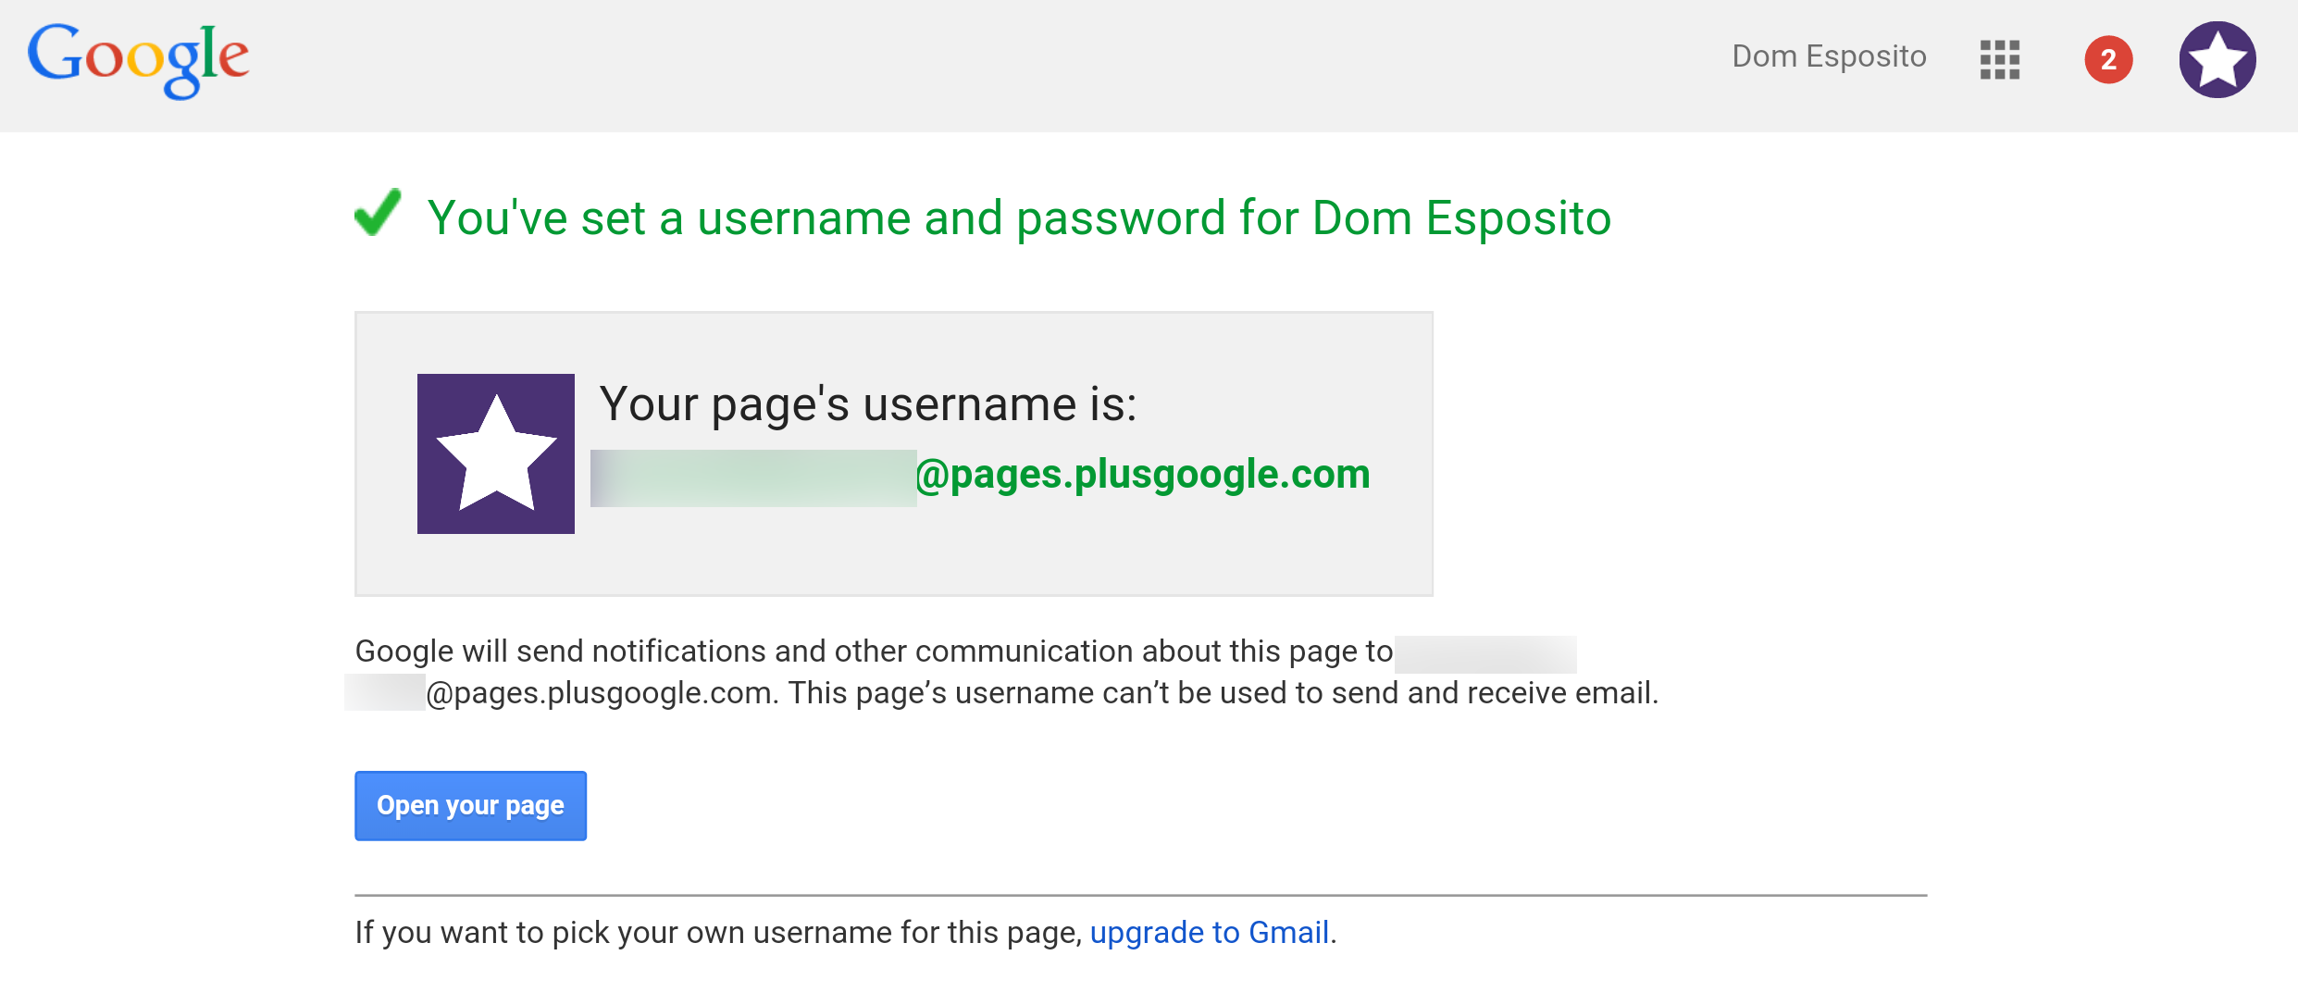The height and width of the screenshot is (1005, 2298).
Task: Click the green success checkmark
Action: 378,213
